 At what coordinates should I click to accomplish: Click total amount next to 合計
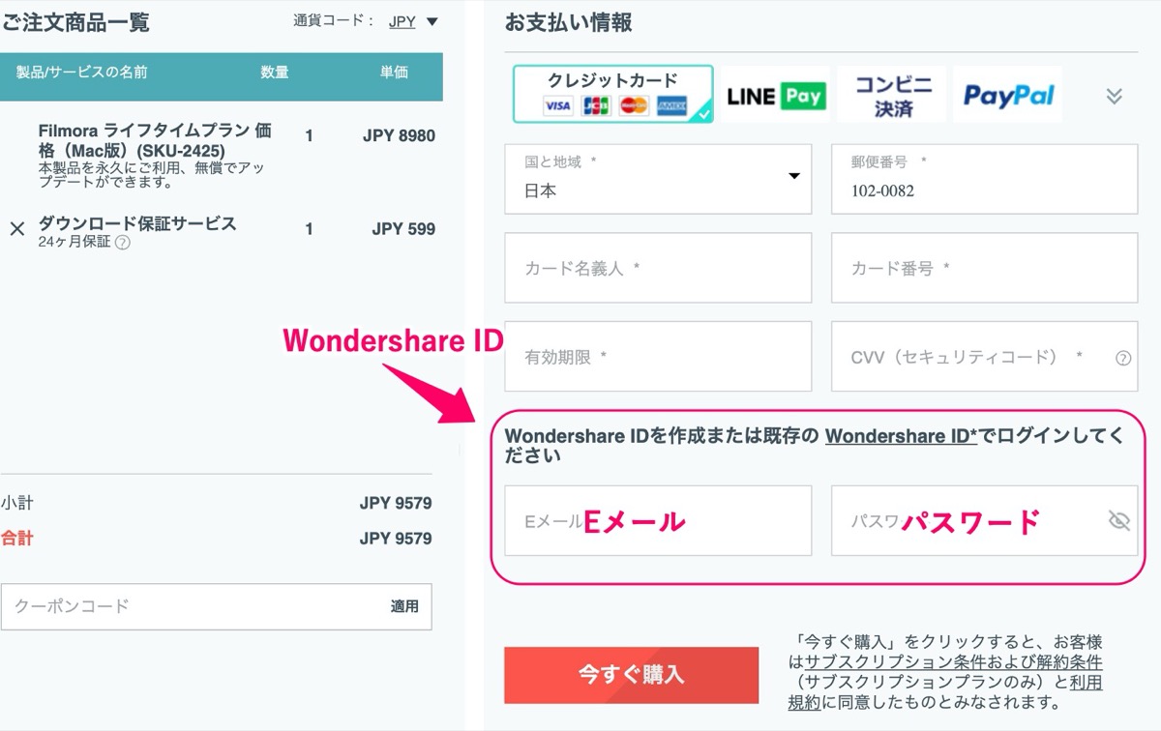coord(396,539)
